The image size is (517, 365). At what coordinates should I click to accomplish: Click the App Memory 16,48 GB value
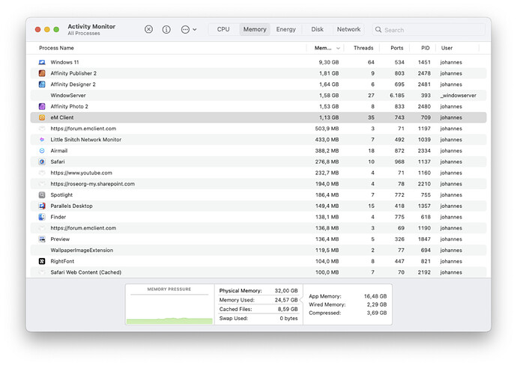375,296
